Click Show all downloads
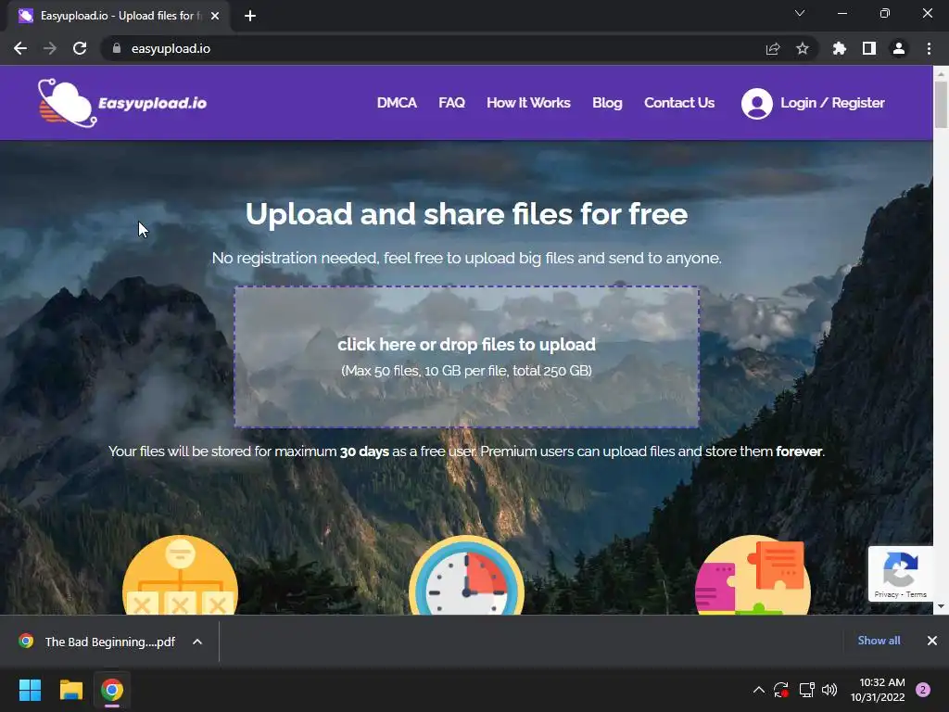 click(x=879, y=641)
